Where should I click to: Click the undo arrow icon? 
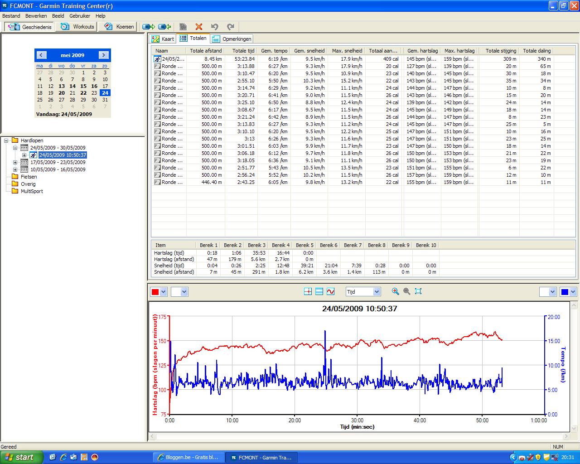[x=215, y=27]
